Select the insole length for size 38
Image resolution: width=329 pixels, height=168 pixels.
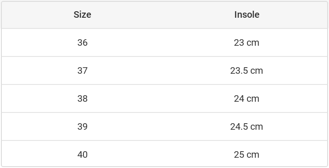(x=247, y=98)
